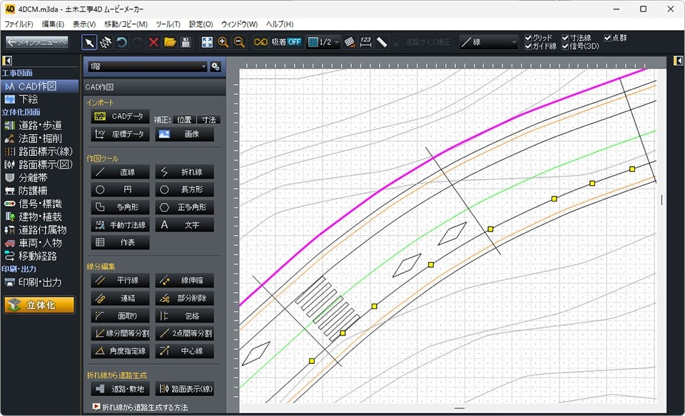Zoom in with magnifier plus icon

pos(223,42)
